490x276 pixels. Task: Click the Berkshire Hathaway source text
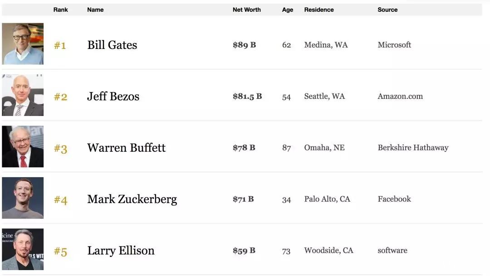tap(413, 148)
